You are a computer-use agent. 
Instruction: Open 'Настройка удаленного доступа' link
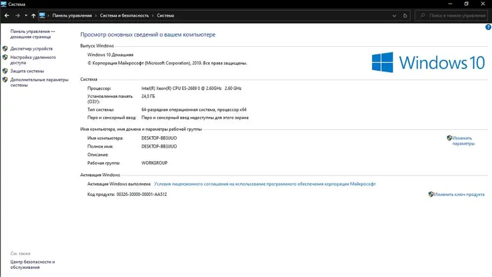pos(33,60)
